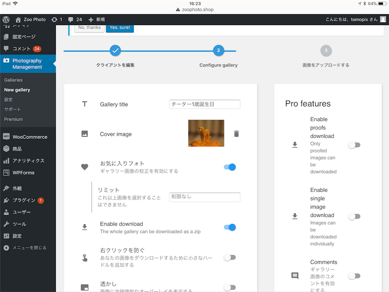Click the 固定ページ pages icon
389x292 pixels.
(x=6, y=37)
